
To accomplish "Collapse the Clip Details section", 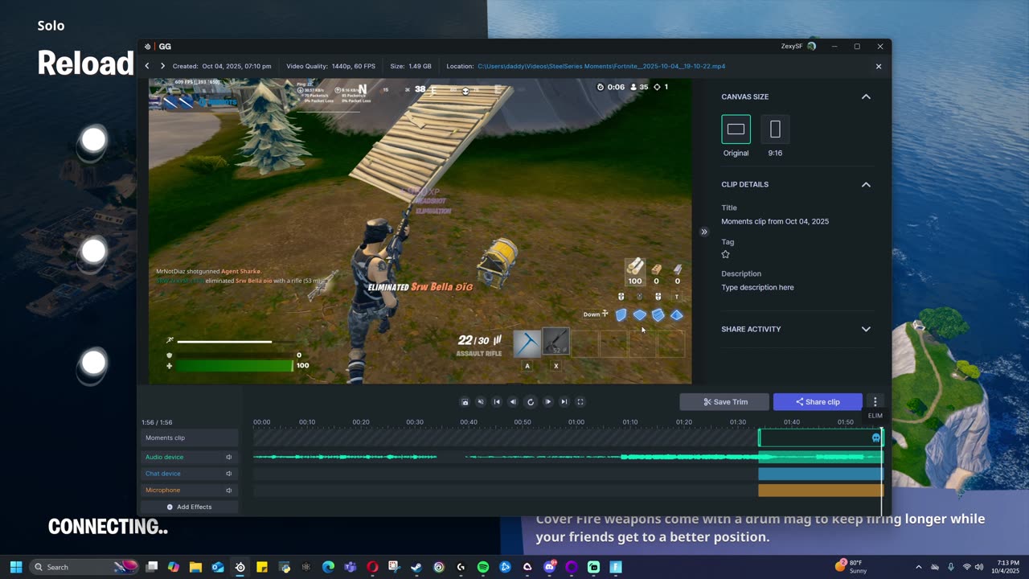I will point(866,184).
